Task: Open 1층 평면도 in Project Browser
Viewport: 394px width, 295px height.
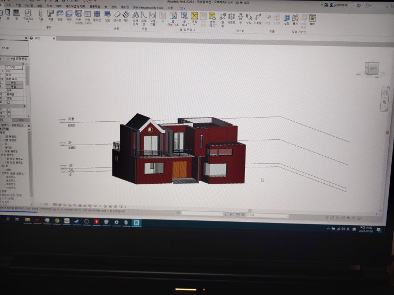Action: click(10, 137)
